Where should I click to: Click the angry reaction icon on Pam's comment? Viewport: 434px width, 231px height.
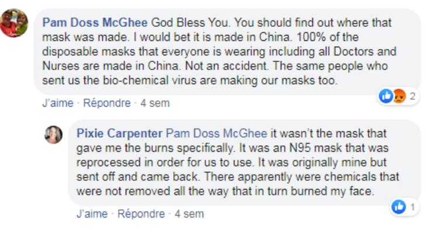[x=399, y=96]
